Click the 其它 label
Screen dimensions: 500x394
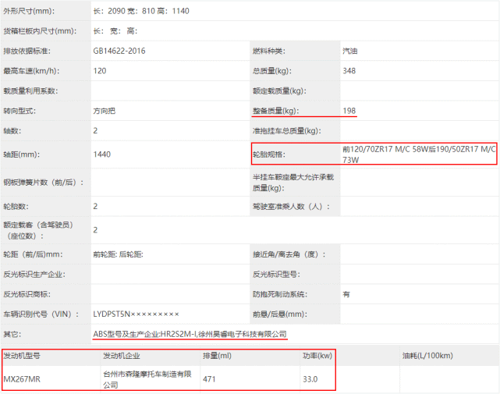coord(12,334)
